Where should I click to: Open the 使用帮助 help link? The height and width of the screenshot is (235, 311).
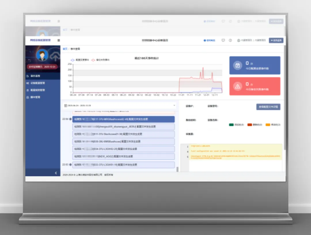(x=209, y=41)
